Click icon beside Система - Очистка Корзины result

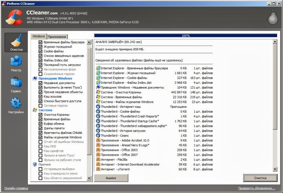tap(98, 92)
